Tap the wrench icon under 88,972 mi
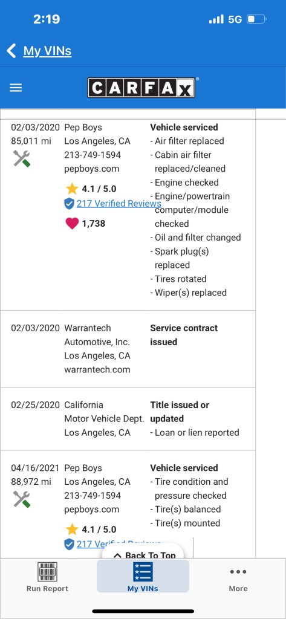 (22, 499)
